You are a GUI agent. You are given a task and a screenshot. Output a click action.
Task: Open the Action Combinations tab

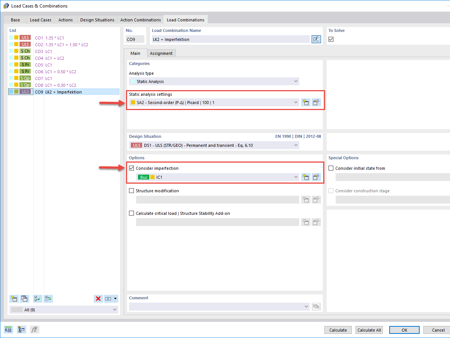click(140, 20)
